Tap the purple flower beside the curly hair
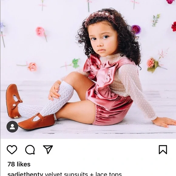Viewport: 176px width, 176px height. [x=136, y=29]
